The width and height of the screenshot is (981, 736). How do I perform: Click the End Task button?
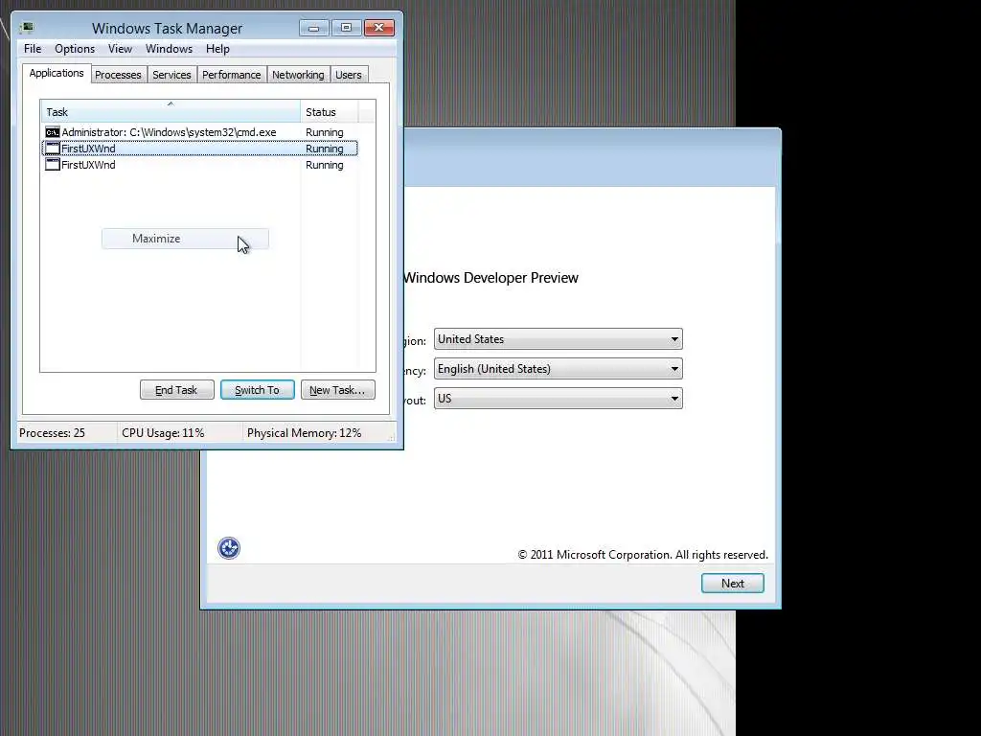coord(177,390)
